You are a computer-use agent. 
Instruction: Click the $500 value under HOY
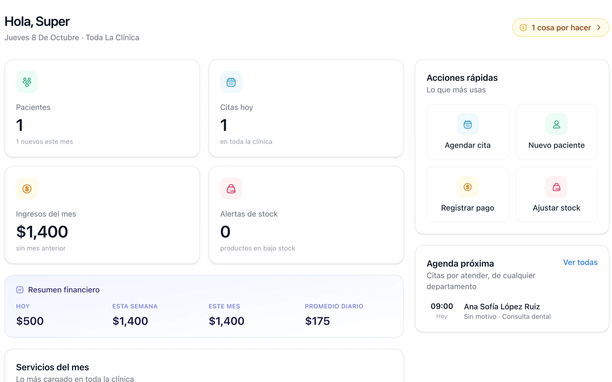point(30,321)
